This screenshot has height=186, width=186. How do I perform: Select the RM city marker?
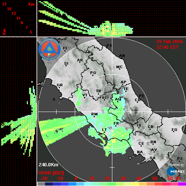coord(94,117)
